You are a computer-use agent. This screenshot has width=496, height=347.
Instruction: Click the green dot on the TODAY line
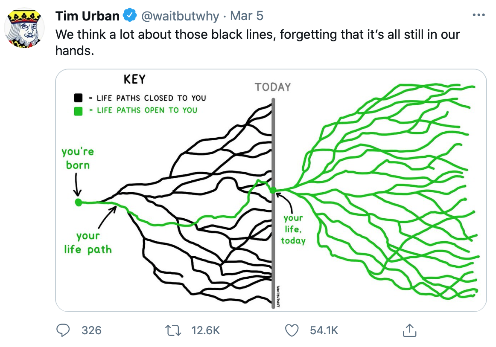click(273, 191)
